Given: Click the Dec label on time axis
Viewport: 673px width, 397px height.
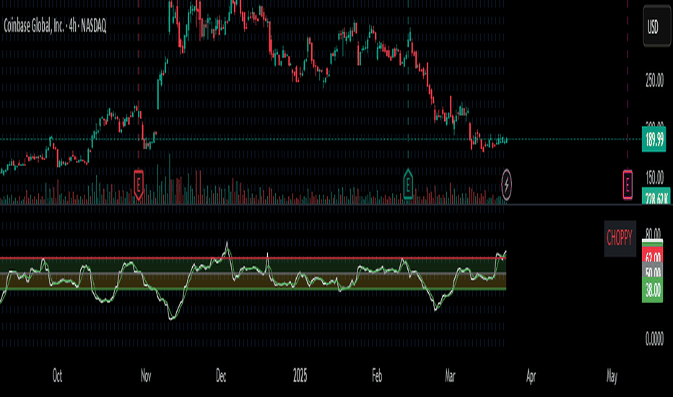Looking at the screenshot, I should coord(221,376).
